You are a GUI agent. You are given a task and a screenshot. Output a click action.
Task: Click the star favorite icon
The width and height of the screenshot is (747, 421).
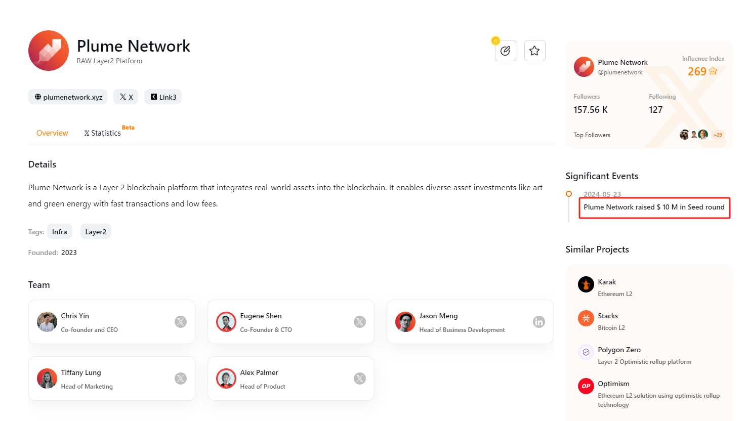coord(534,51)
